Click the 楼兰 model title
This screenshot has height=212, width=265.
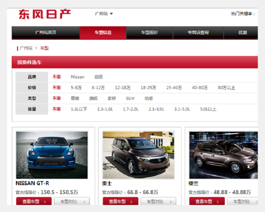[193, 183]
